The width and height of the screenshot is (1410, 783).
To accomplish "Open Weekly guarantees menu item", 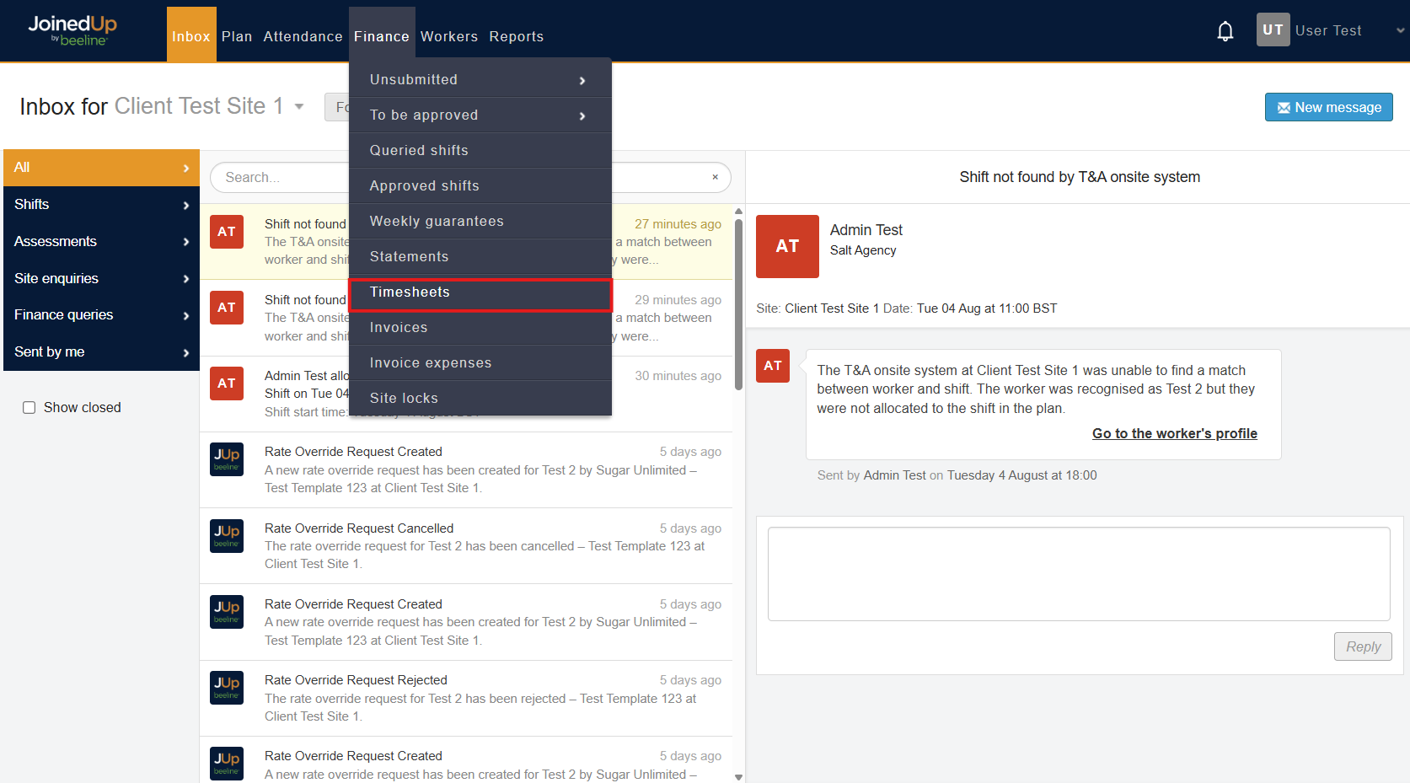I will tap(480, 221).
